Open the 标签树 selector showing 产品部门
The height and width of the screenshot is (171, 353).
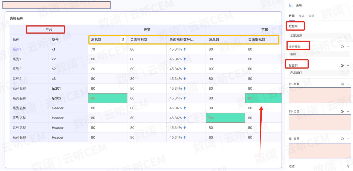click(319, 73)
